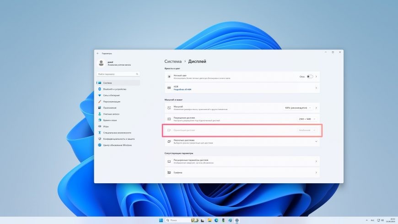Open Специальные возможности section
398x224 pixels.
(x=118, y=133)
